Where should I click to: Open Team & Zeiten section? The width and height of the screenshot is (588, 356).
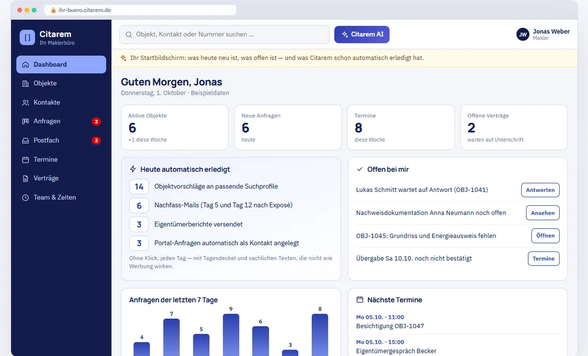click(61, 198)
